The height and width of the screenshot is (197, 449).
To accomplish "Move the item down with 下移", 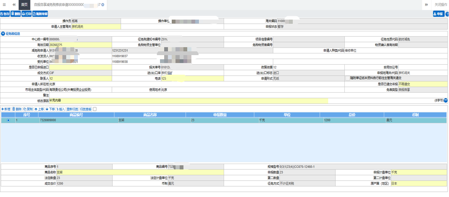I will coord(49,109).
